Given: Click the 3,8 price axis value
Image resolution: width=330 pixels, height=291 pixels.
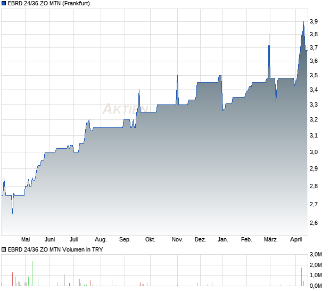Looking at the screenshot, I should point(313,34).
